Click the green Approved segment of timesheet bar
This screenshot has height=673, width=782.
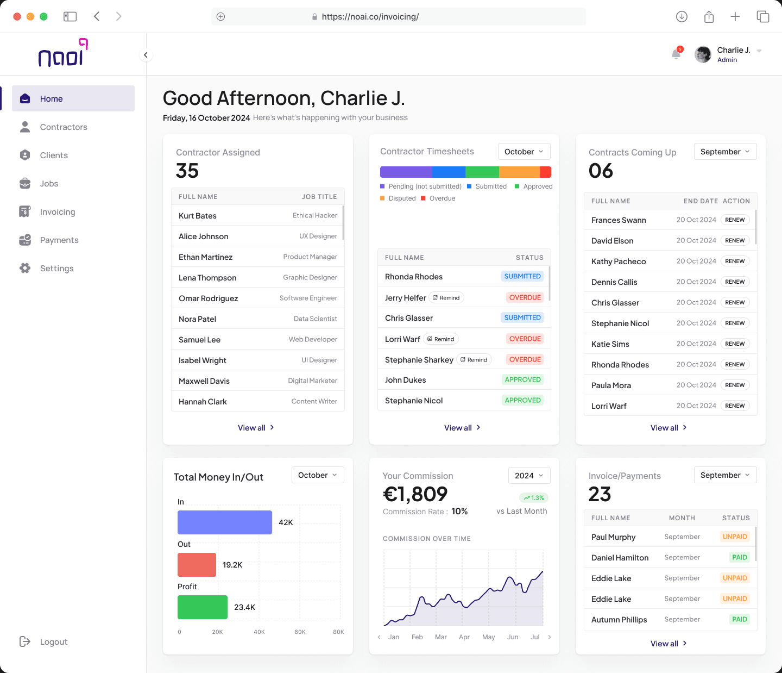(482, 172)
